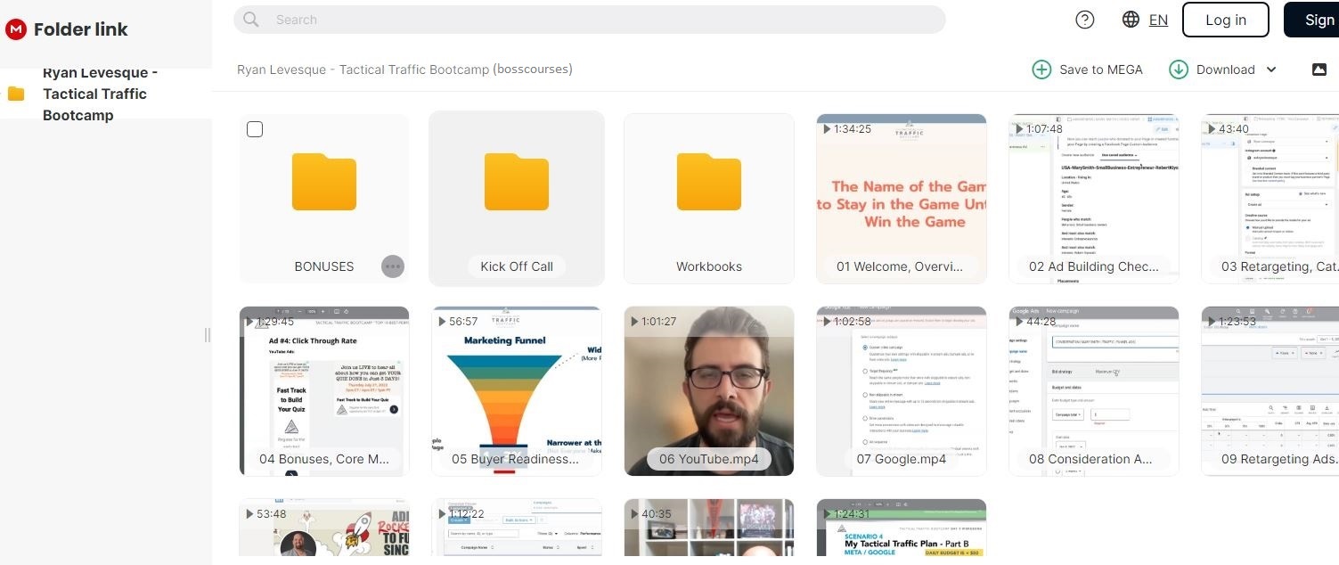Image resolution: width=1339 pixels, height=565 pixels.
Task: Open the 06 YouTube.mp4 video thumbnail
Action: [x=709, y=390]
